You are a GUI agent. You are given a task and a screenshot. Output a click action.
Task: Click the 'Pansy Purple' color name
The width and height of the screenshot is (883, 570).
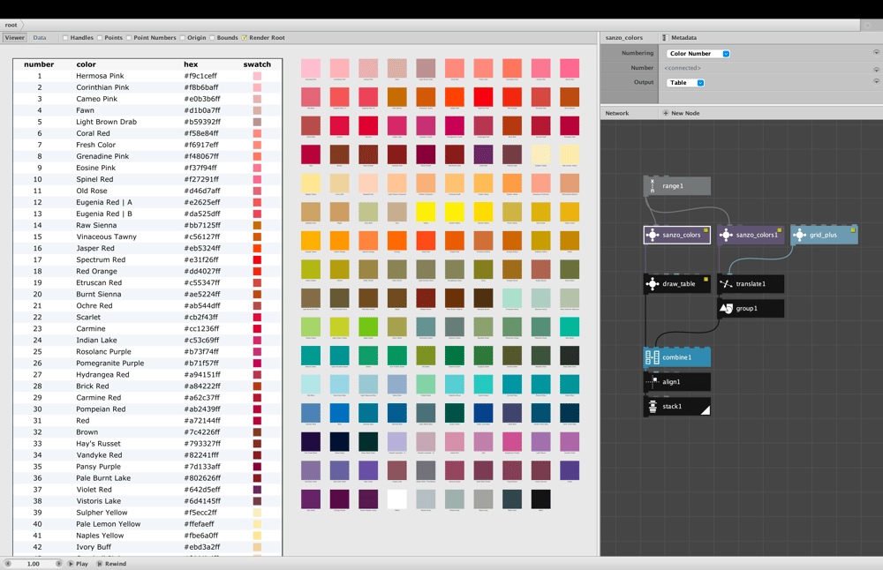pos(99,467)
